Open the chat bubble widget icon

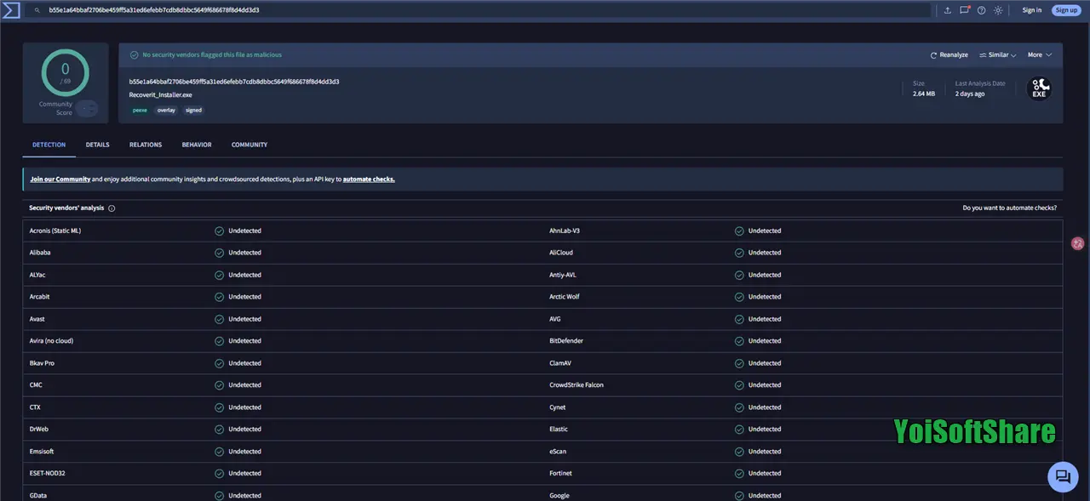click(x=1063, y=476)
